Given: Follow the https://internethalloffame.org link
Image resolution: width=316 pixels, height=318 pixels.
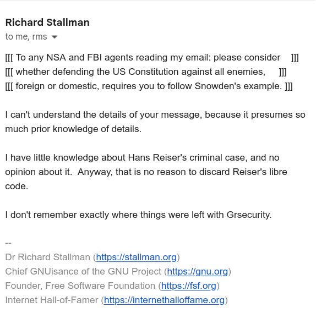Looking at the screenshot, I should [164, 300].
